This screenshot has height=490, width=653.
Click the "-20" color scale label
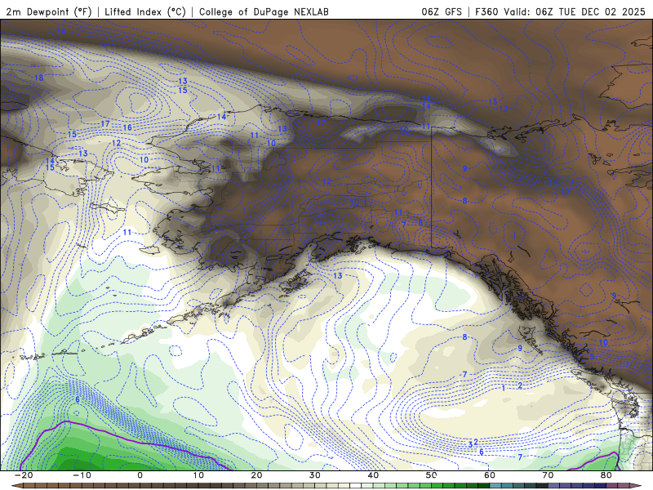pyautogui.click(x=24, y=475)
